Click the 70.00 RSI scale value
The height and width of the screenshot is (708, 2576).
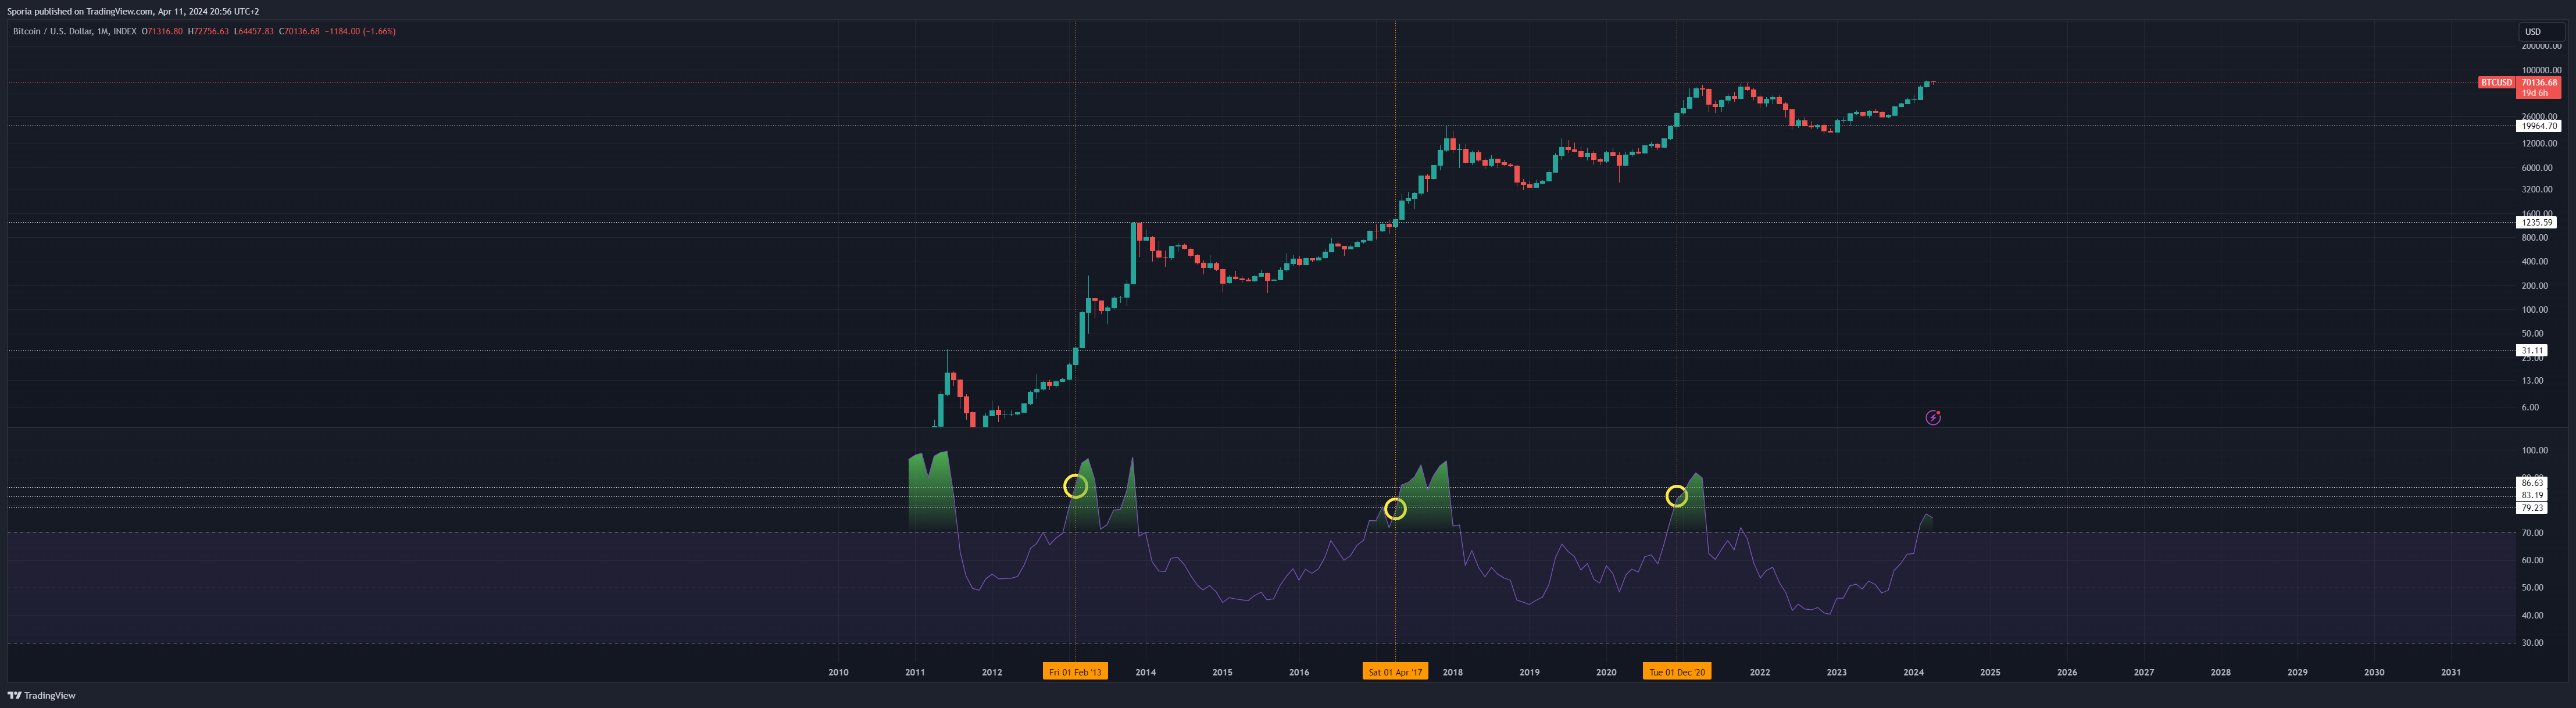pyautogui.click(x=2532, y=533)
